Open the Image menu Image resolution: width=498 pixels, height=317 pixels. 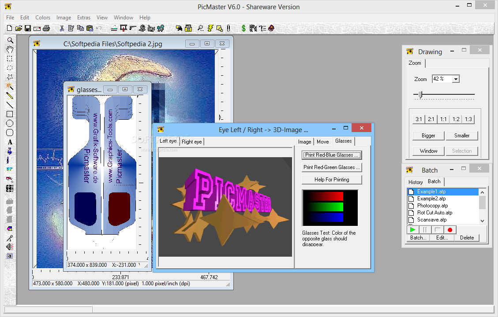pyautogui.click(x=64, y=18)
